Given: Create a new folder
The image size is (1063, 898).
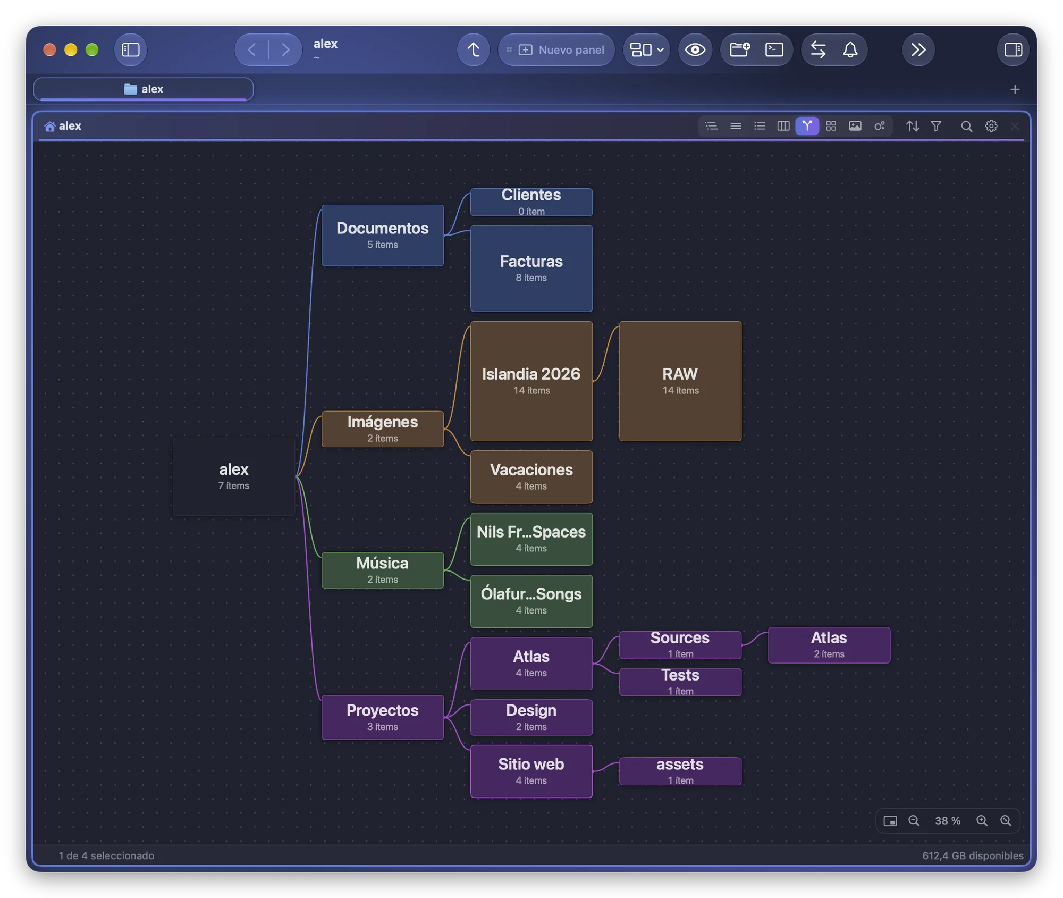Looking at the screenshot, I should pos(739,49).
